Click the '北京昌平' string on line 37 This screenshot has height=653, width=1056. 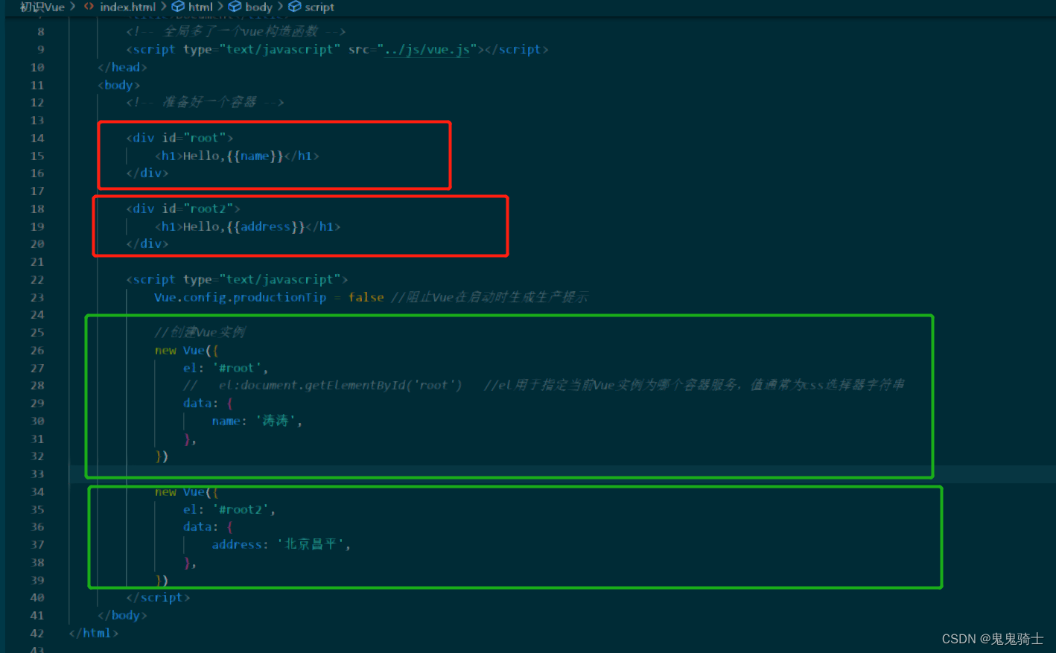click(x=311, y=544)
